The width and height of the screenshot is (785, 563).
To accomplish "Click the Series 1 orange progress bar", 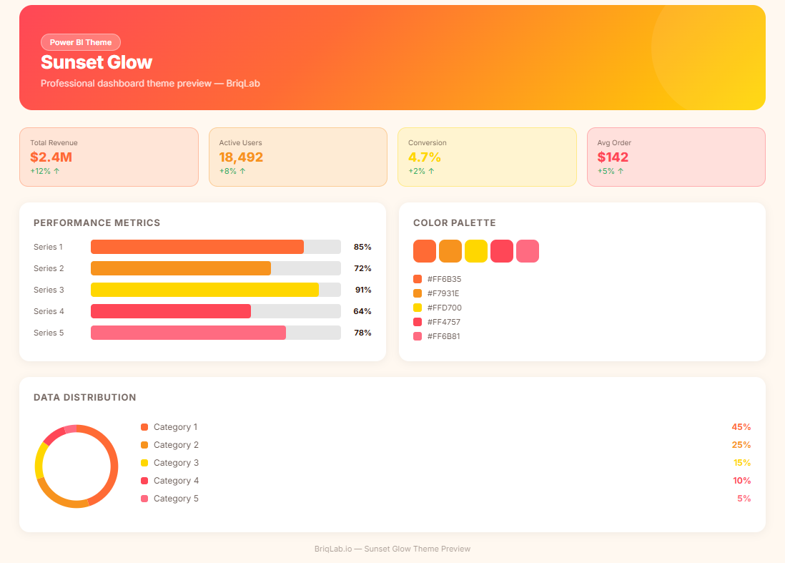I will pyautogui.click(x=197, y=247).
